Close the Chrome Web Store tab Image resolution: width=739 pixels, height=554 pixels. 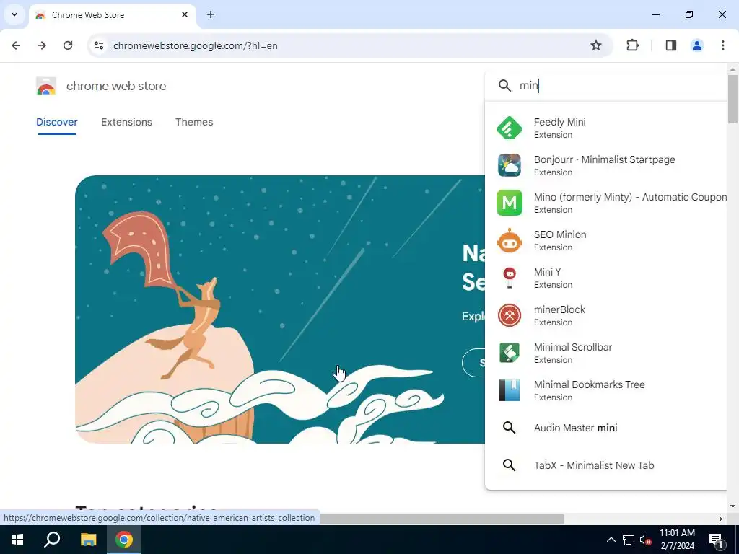click(x=185, y=14)
